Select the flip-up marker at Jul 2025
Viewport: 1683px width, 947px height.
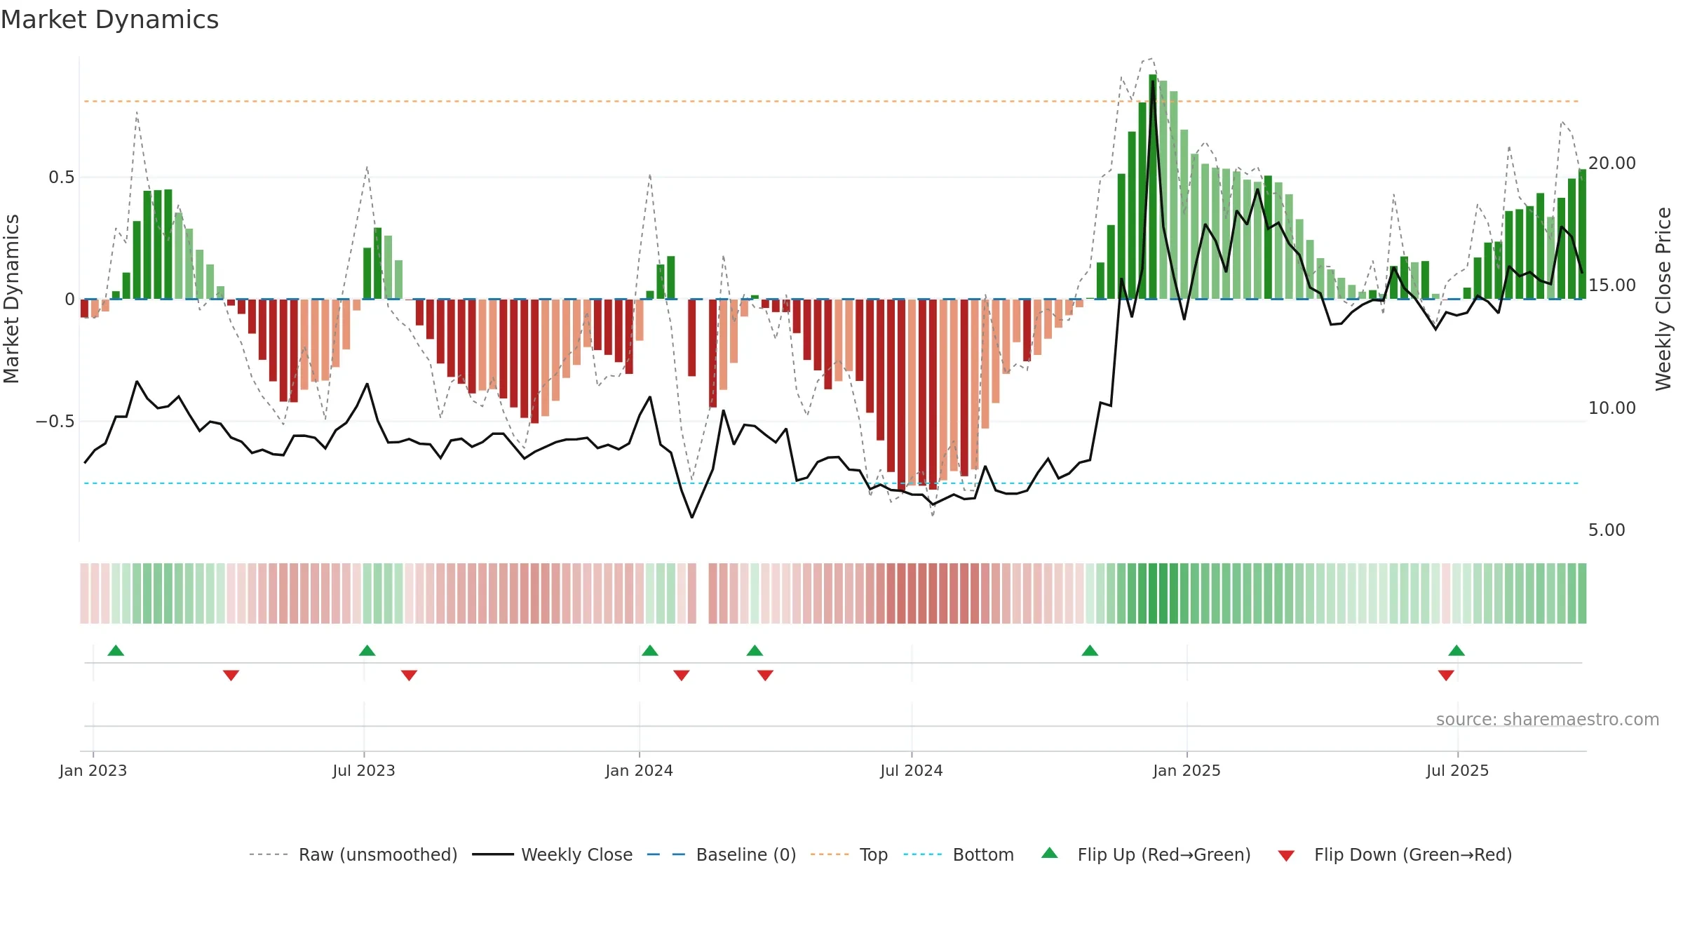[1456, 650]
